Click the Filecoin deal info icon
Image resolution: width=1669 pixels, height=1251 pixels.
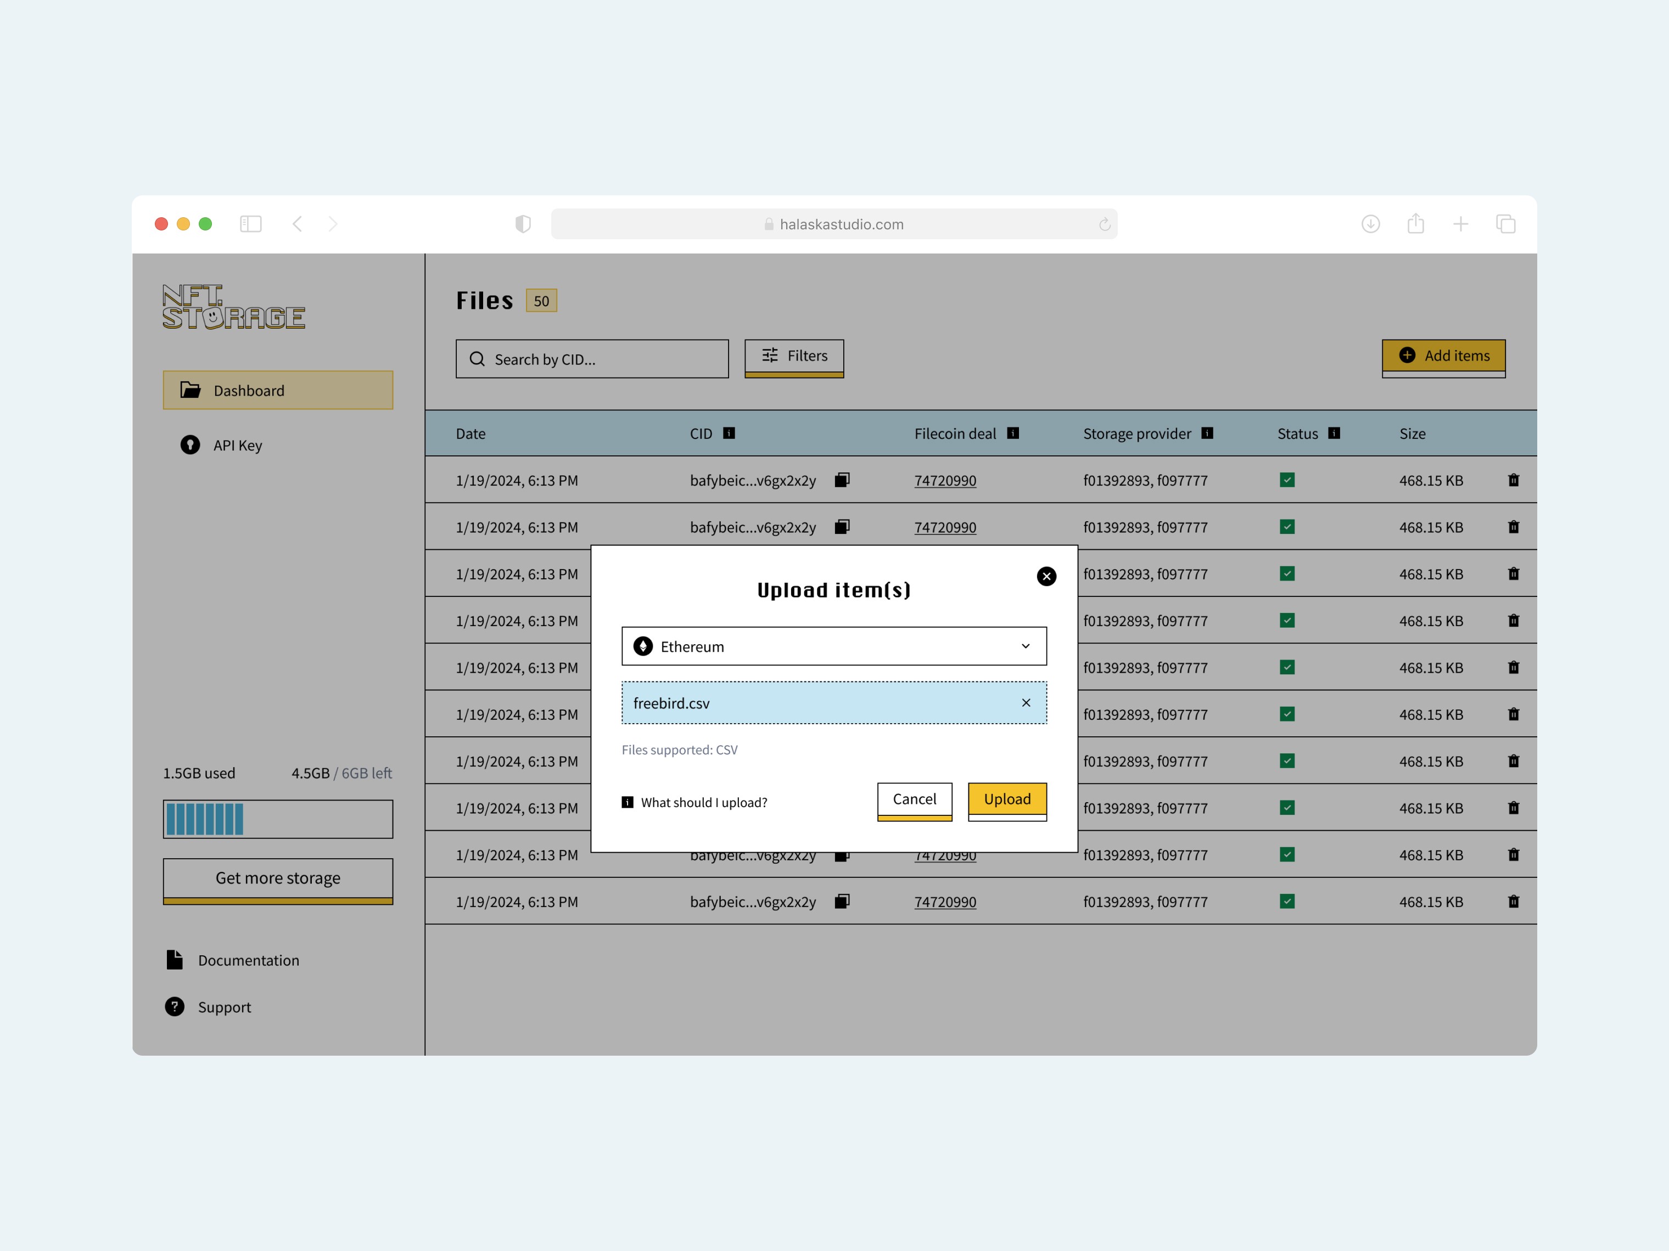coord(1015,433)
